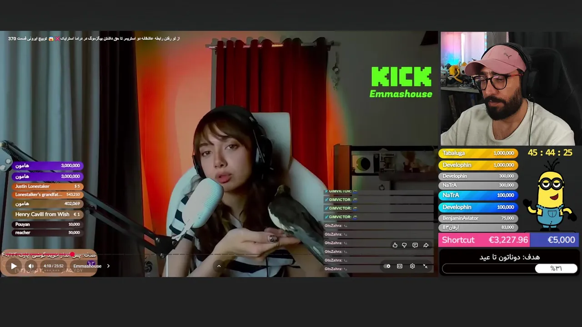Viewport: 582px width, 327px height.
Task: Click the yellow Develophin 1,000,000 donation row
Action: tap(478, 165)
